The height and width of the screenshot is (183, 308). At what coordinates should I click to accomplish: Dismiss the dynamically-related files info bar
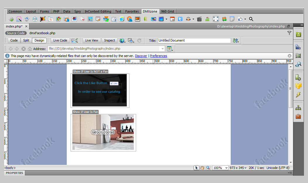(x=290, y=56)
